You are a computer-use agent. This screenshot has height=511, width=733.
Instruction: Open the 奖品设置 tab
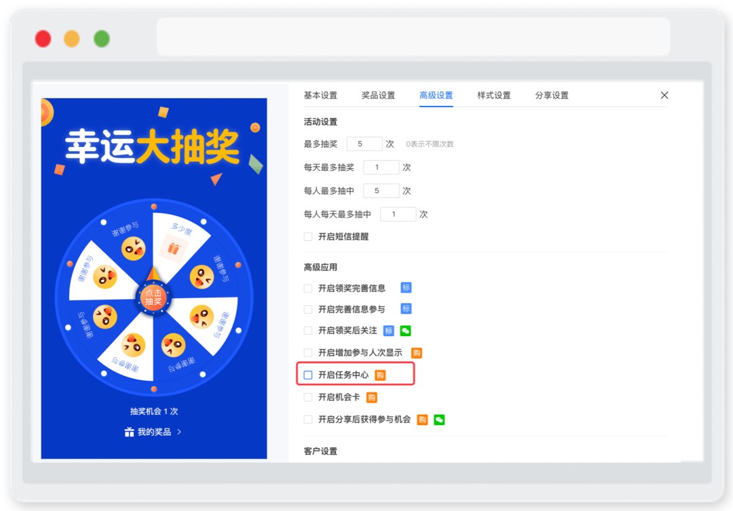[378, 95]
